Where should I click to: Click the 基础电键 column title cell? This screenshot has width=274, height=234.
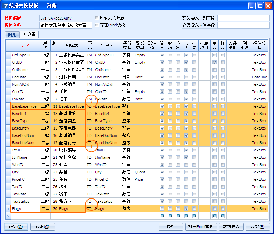click(72, 128)
